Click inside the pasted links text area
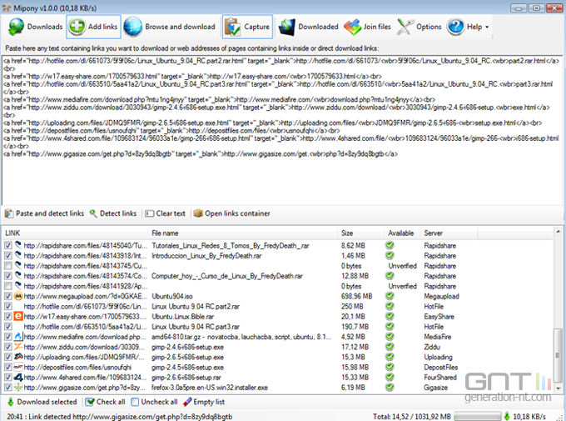The width and height of the screenshot is (566, 421). point(282,130)
